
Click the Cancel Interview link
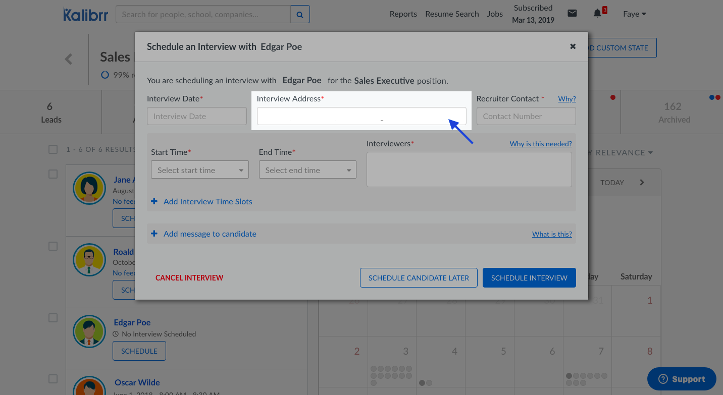[189, 278]
